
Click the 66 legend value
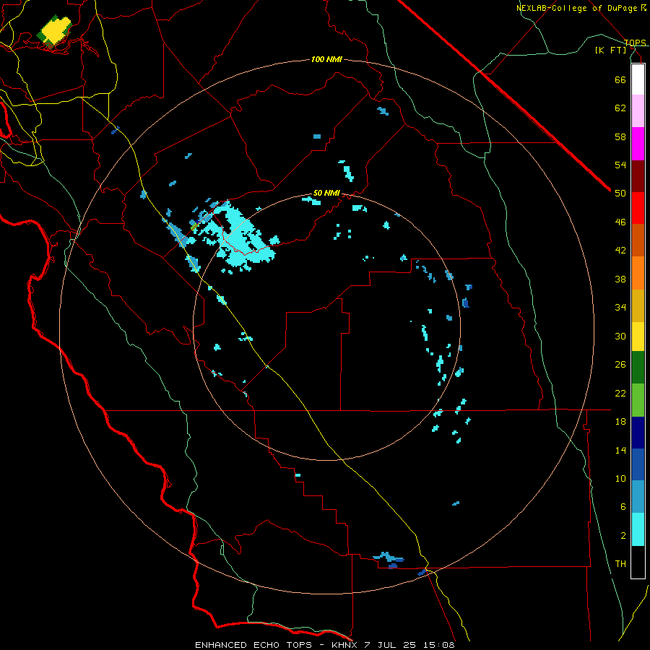coord(620,80)
